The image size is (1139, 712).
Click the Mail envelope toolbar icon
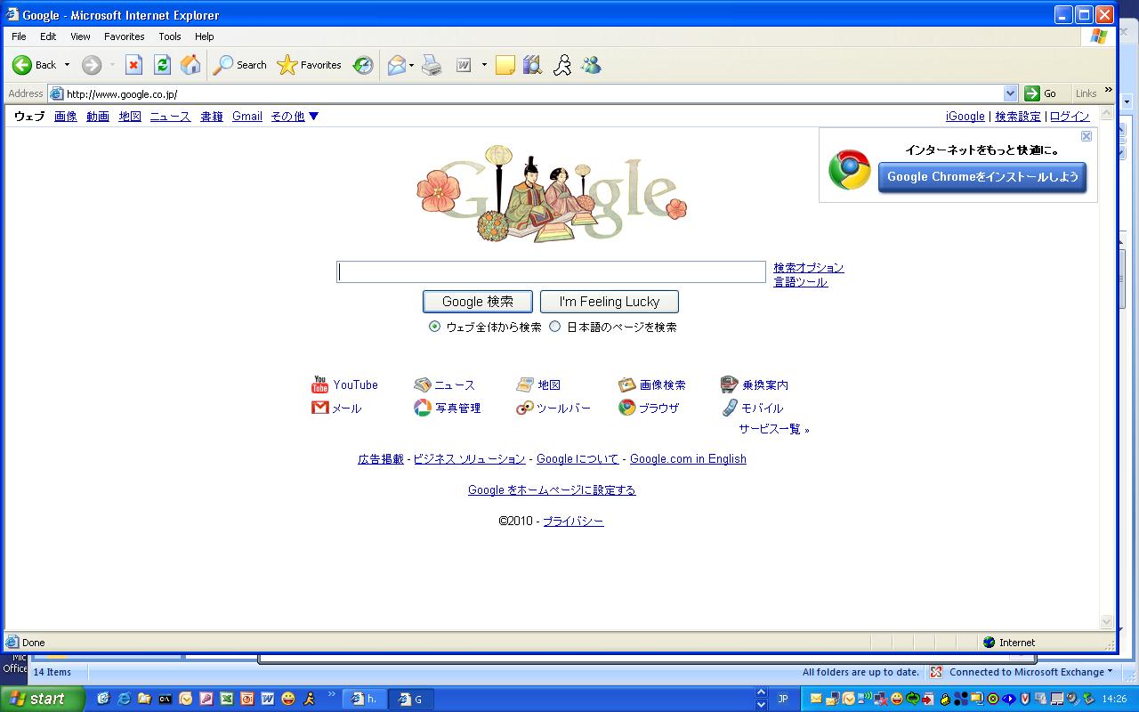pos(396,65)
